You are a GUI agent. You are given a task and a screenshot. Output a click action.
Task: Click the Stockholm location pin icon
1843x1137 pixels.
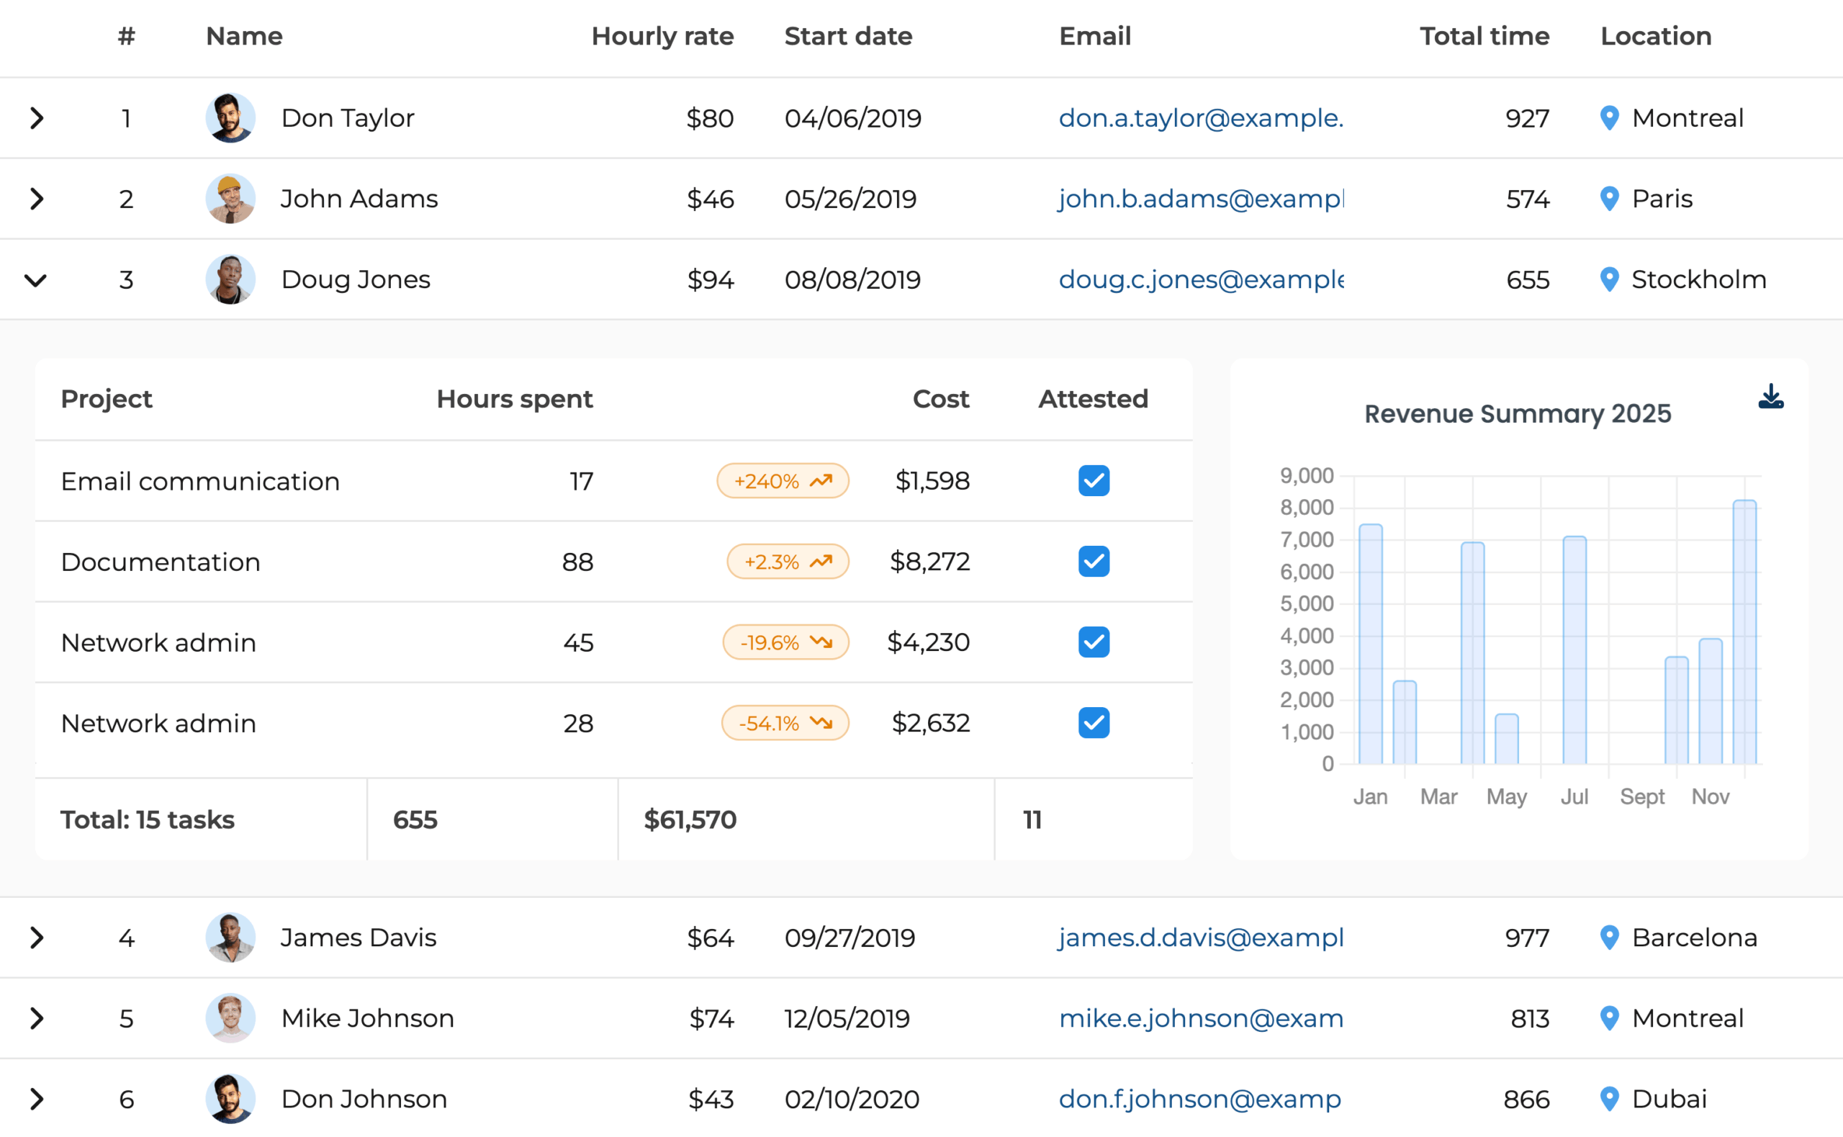[1609, 279]
